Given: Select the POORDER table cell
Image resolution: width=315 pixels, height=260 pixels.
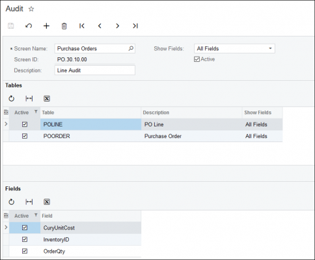Looking at the screenshot, I should click(x=90, y=136).
